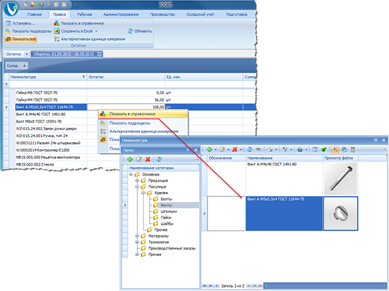Select the Остатки document tab
The image size is (389, 291).
point(14,54)
